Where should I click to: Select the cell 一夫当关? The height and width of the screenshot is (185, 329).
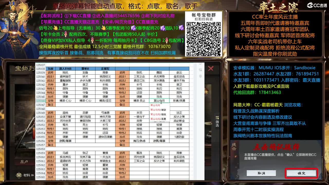(105, 157)
